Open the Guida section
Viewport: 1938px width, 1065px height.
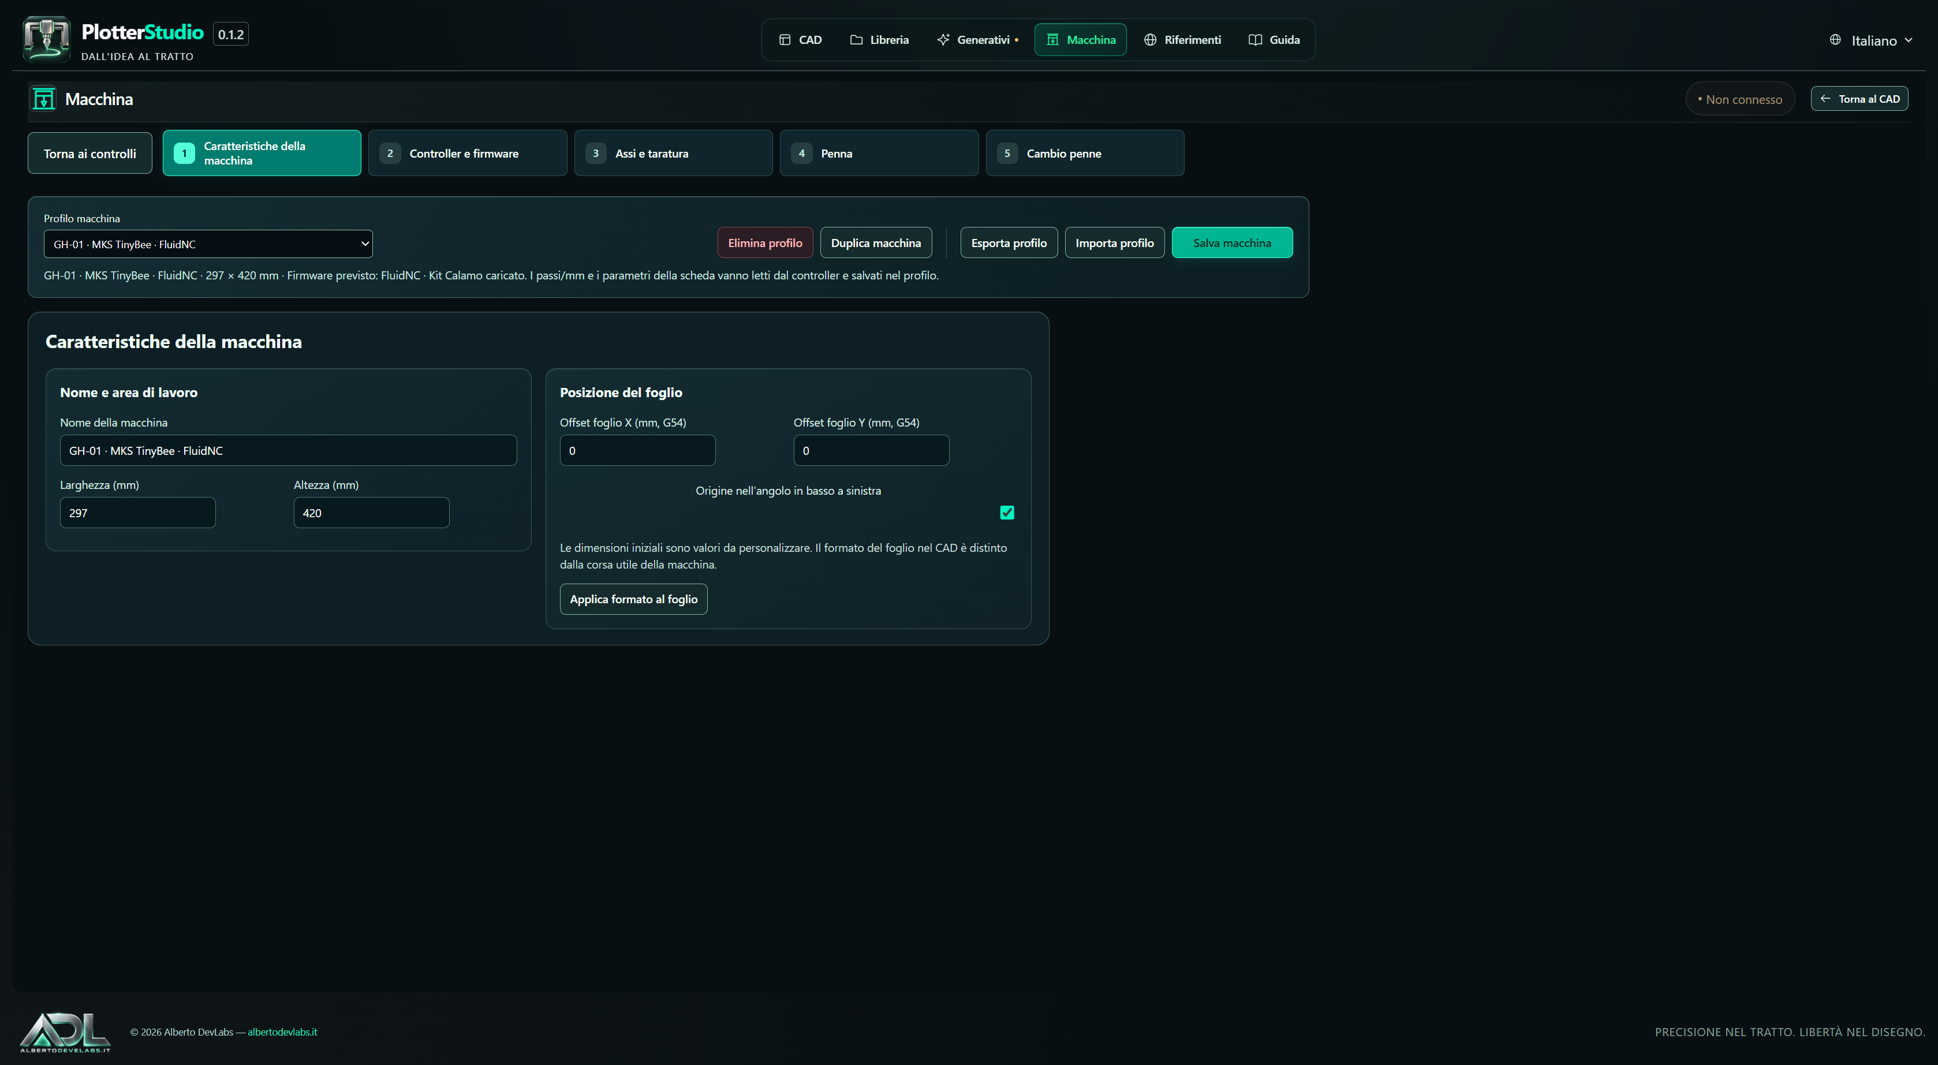(x=1275, y=40)
